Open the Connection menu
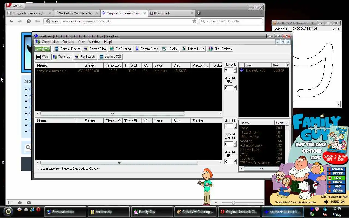The width and height of the screenshot is (349, 218). pos(50,42)
